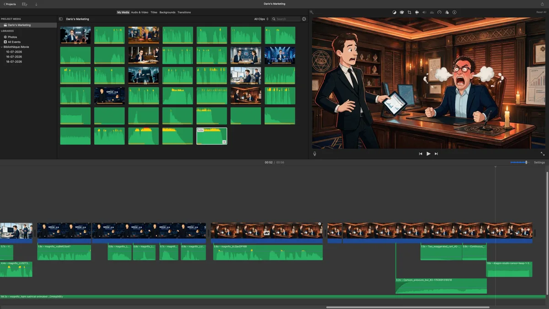This screenshot has height=309, width=549.
Task: Open Clip Filter and Audio Effects
Action: 447,12
